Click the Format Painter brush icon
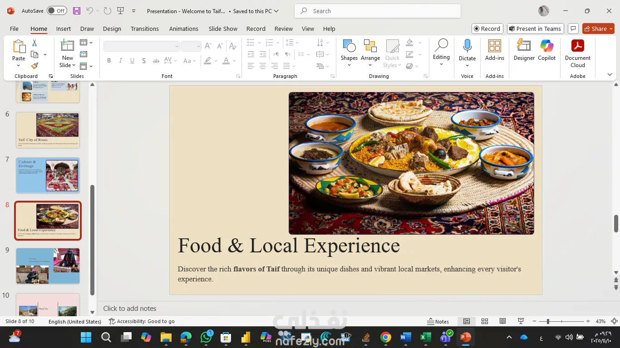The image size is (620, 348). click(x=34, y=66)
